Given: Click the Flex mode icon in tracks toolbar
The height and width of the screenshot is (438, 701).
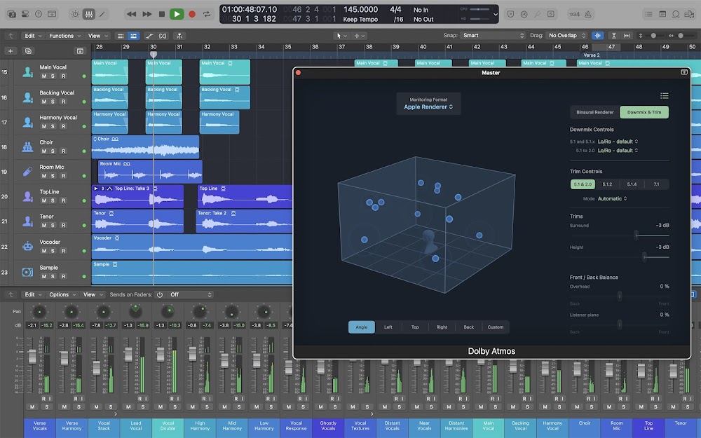Looking at the screenshot, I should point(163,36).
